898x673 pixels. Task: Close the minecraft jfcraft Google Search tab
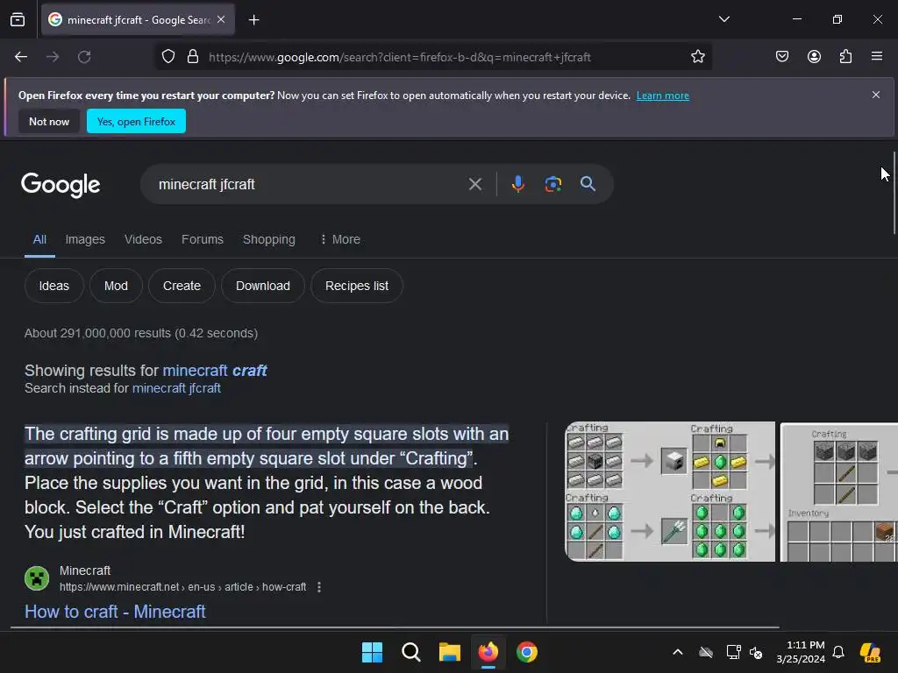pos(221,19)
